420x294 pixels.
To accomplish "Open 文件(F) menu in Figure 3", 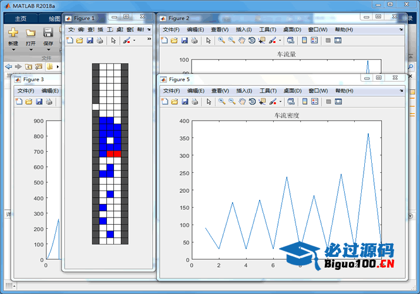I will (x=26, y=91).
